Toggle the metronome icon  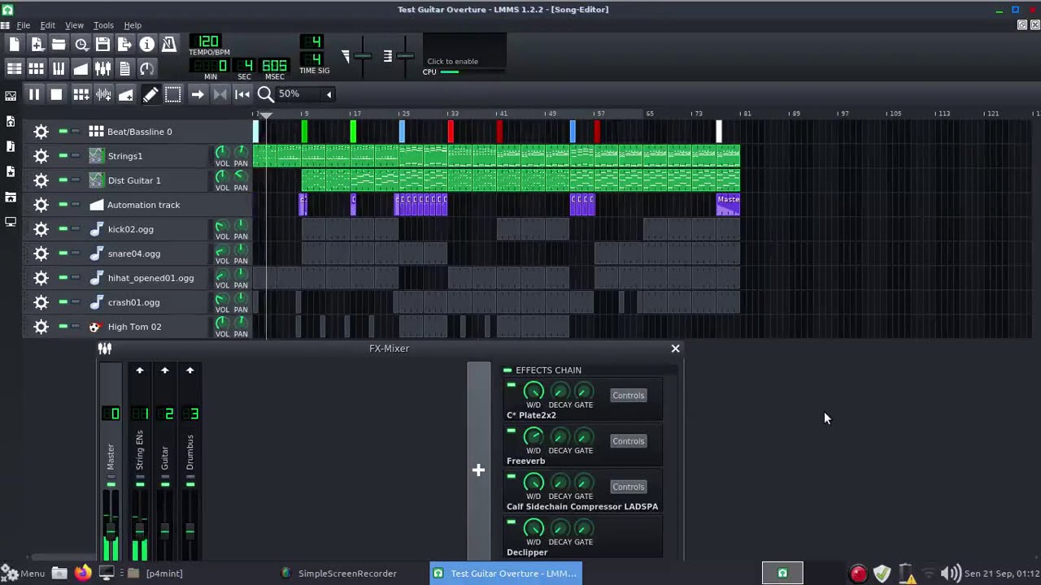coord(168,45)
